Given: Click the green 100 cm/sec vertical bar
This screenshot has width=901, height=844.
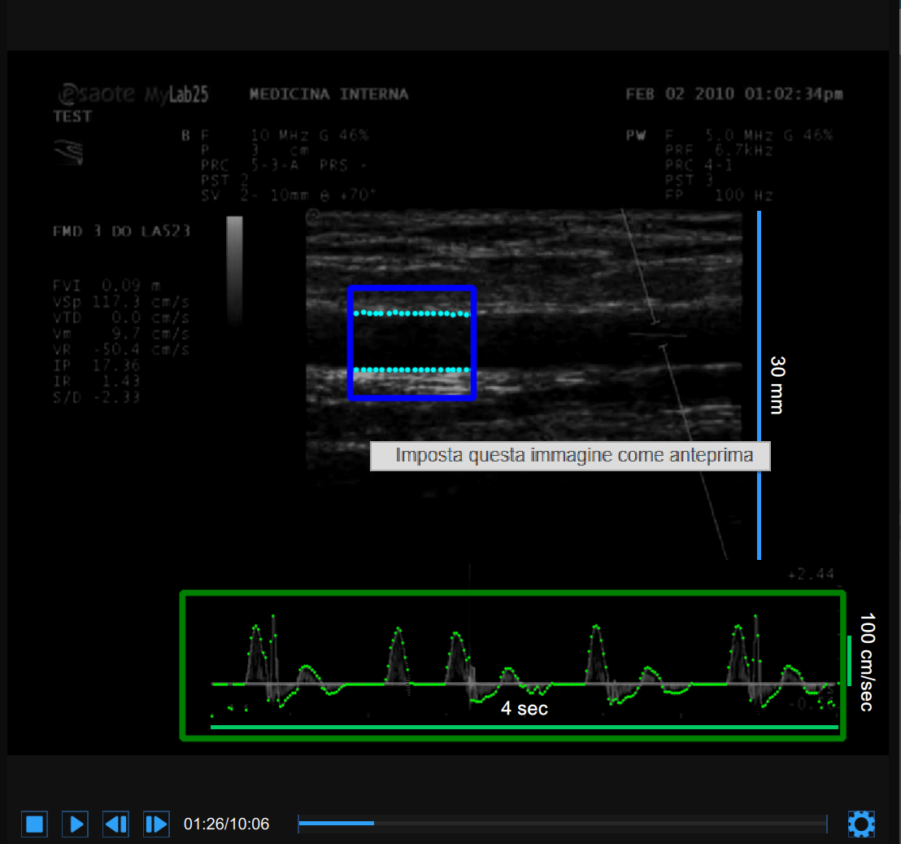Looking at the screenshot, I should pyautogui.click(x=849, y=660).
